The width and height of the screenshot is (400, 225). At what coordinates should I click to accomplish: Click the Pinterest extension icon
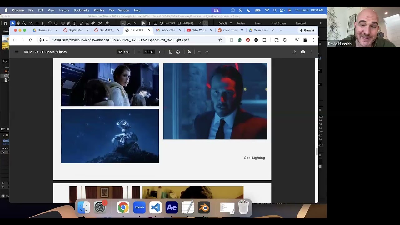coord(248,40)
